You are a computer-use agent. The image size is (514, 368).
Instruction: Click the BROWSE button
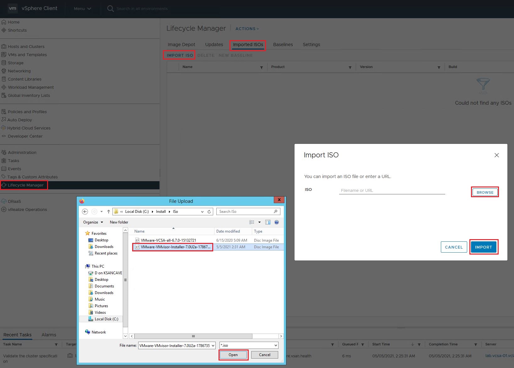pyautogui.click(x=485, y=192)
